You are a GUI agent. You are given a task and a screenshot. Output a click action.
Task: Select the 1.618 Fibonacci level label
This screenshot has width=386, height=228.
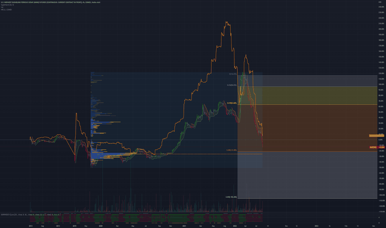click(x=232, y=150)
